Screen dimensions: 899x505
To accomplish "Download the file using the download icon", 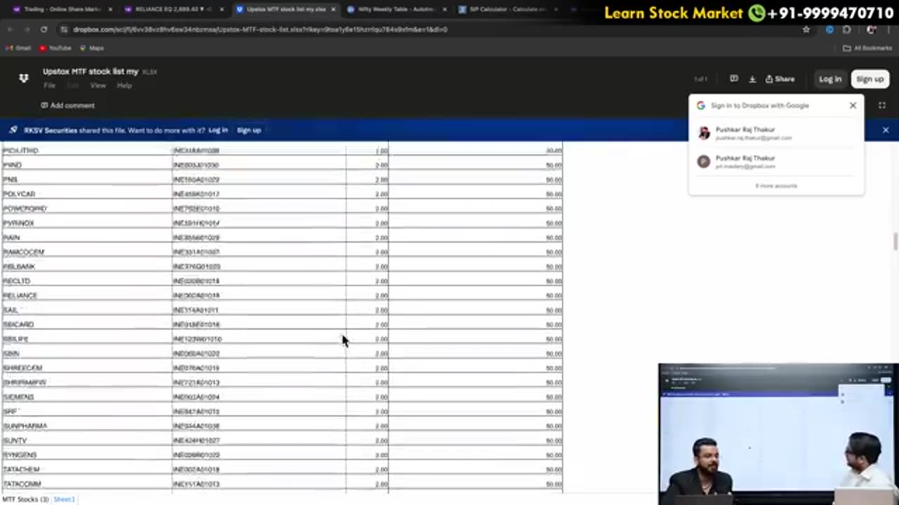I will tap(752, 79).
